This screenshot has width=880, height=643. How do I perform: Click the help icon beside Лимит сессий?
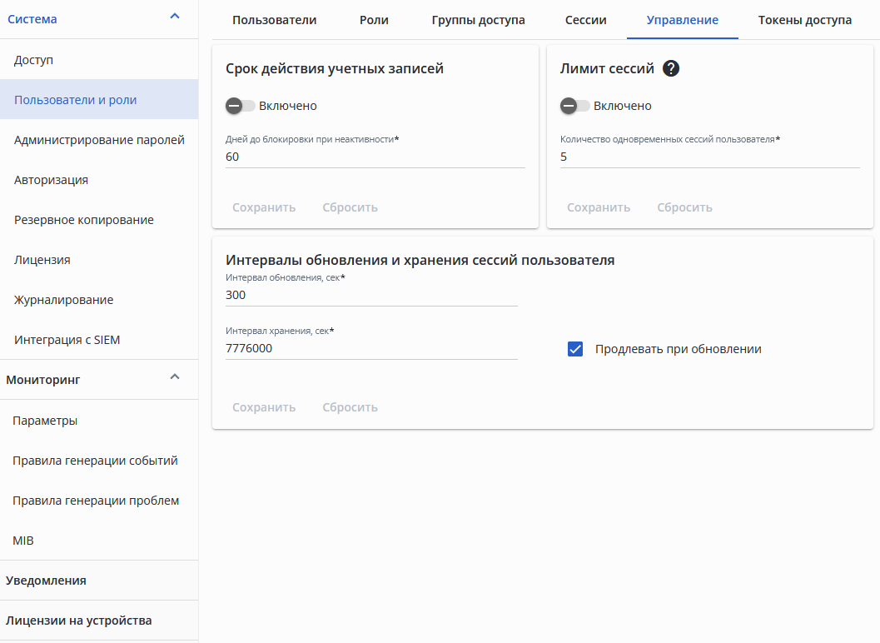pos(671,69)
